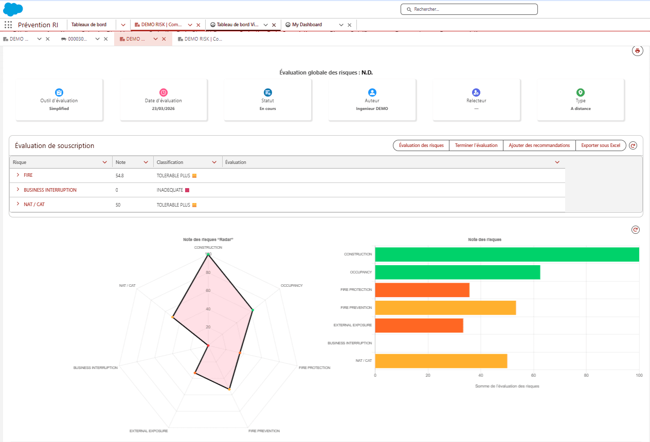Click the Type location pin icon

click(581, 93)
